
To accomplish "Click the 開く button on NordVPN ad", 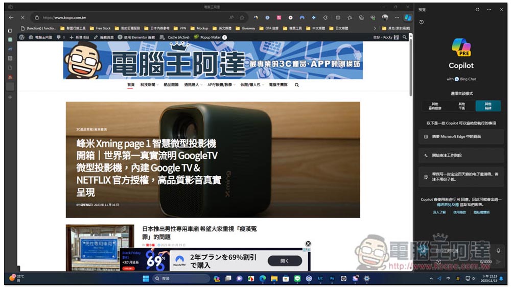I will pyautogui.click(x=285, y=260).
